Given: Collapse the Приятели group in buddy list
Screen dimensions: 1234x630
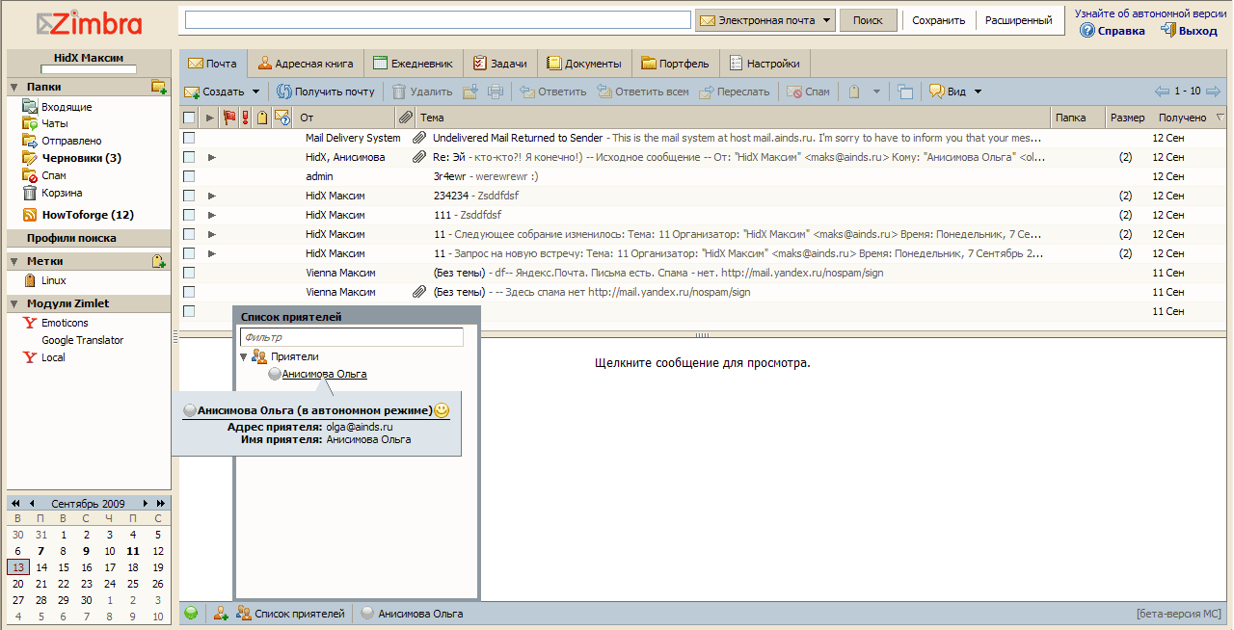Looking at the screenshot, I should click(244, 356).
